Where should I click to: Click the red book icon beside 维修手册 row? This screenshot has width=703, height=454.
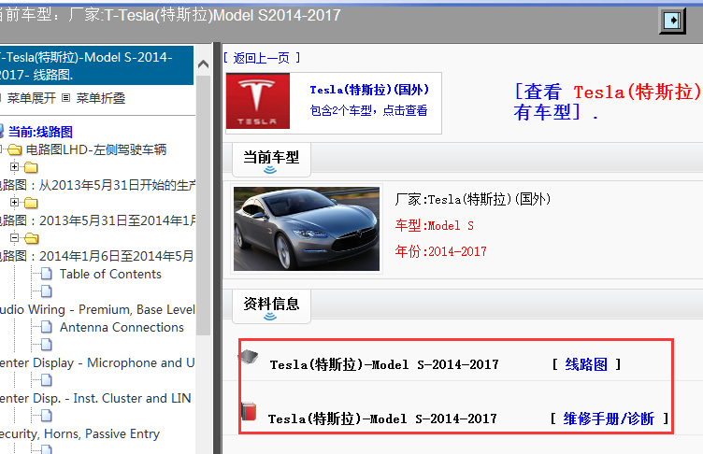click(249, 411)
